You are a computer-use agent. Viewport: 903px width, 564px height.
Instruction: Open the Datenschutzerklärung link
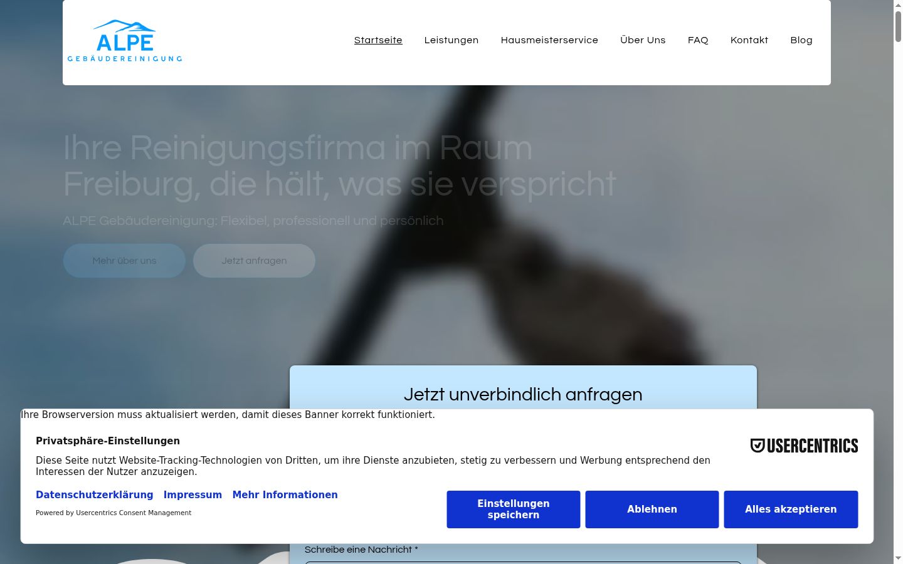95,495
